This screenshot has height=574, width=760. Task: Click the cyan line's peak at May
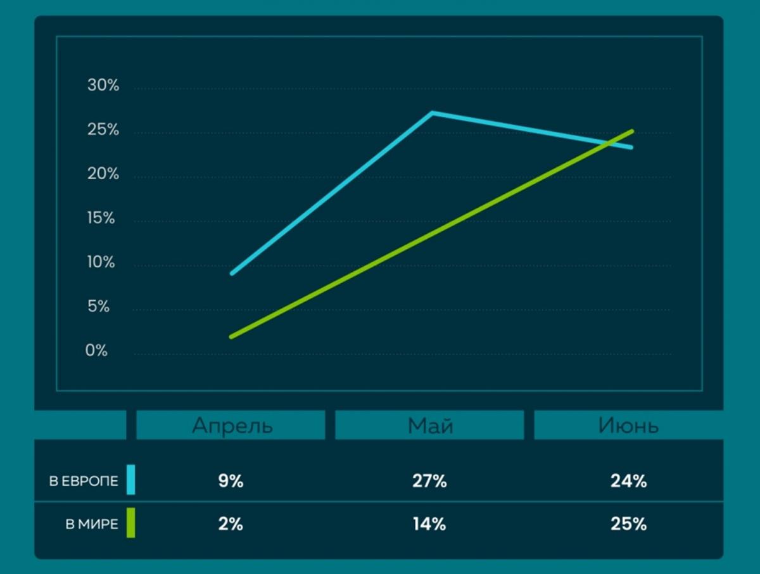pyautogui.click(x=431, y=113)
